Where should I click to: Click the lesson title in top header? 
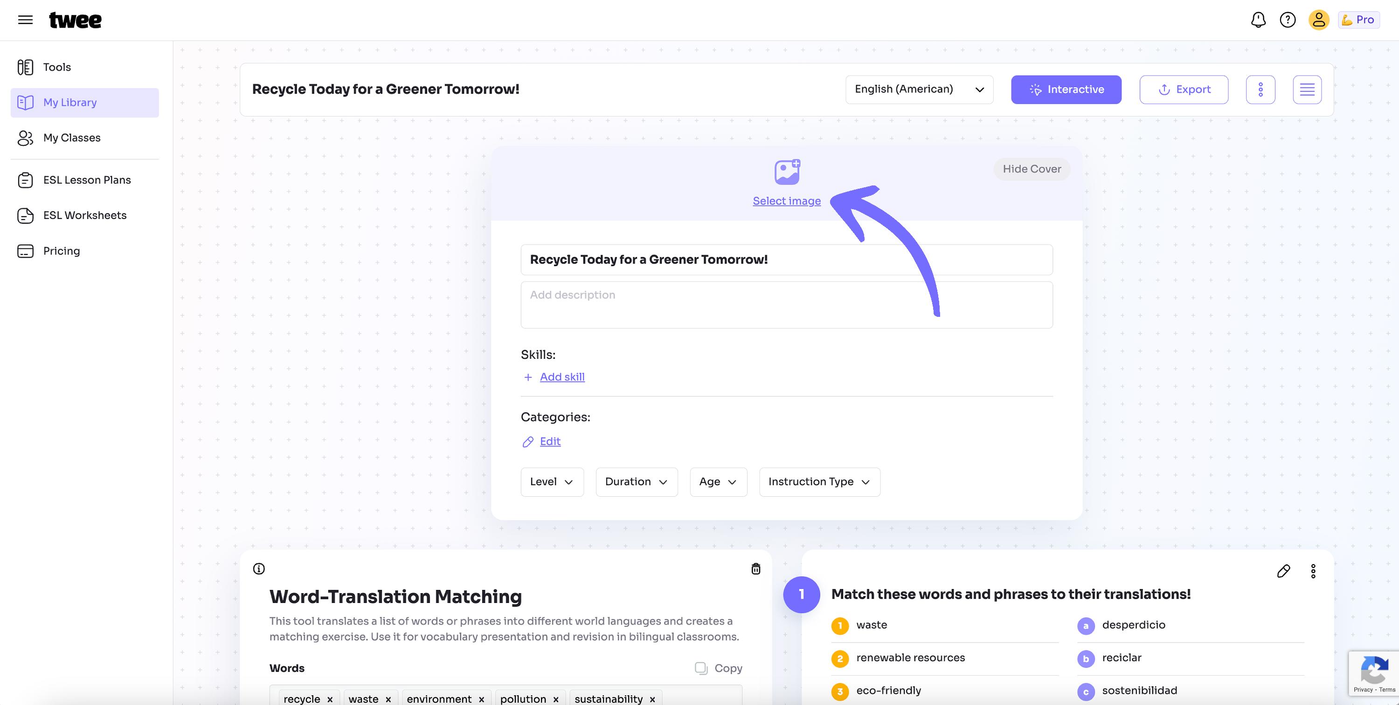(386, 89)
